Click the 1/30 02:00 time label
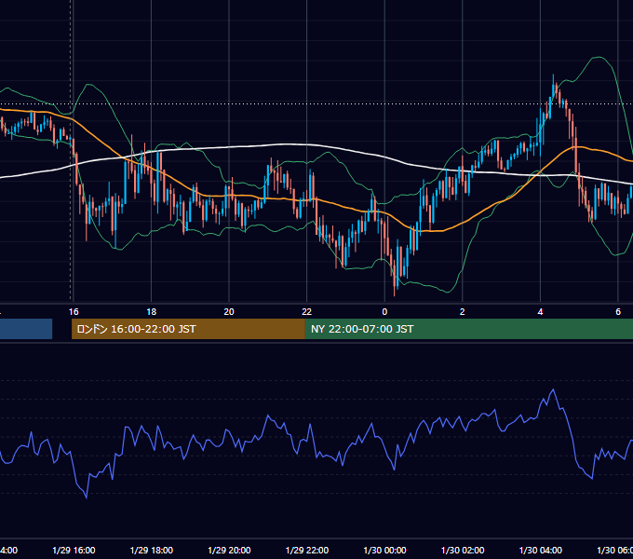 (x=463, y=550)
